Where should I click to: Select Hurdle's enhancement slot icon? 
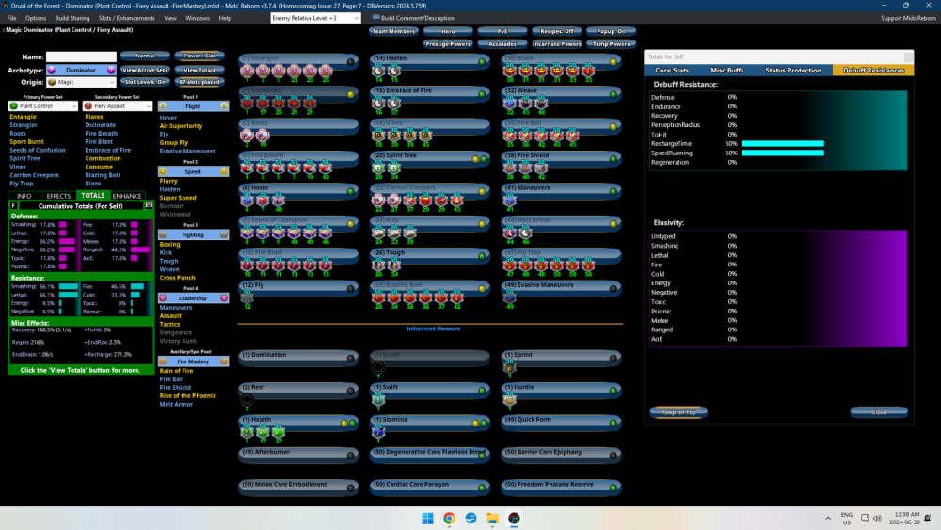(x=509, y=399)
